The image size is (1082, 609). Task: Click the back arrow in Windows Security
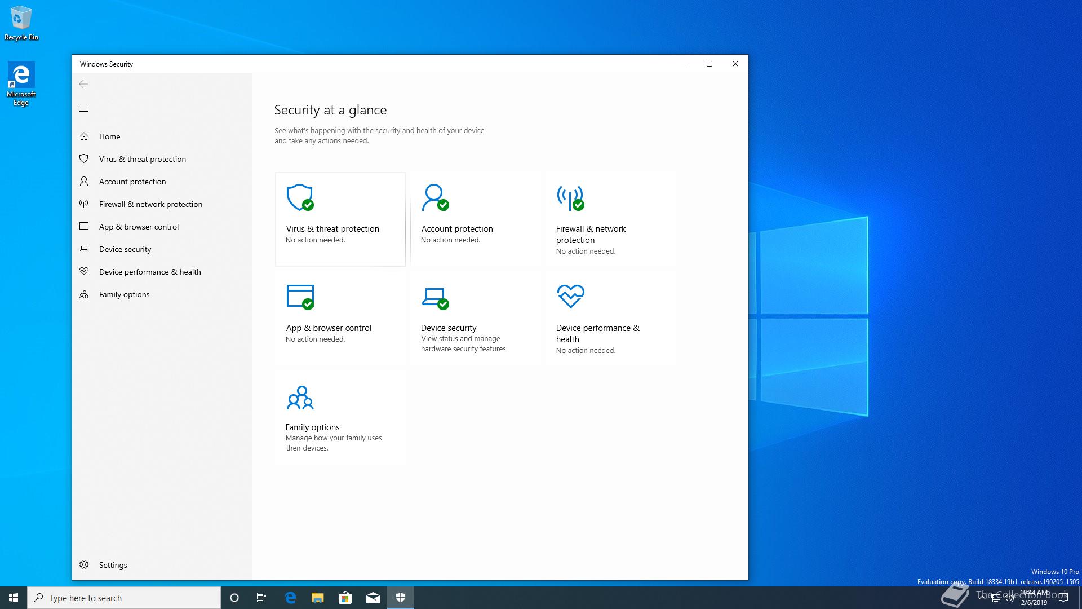click(83, 84)
